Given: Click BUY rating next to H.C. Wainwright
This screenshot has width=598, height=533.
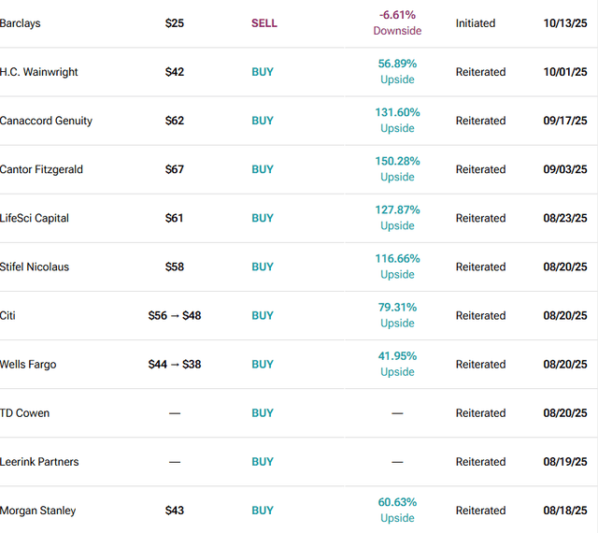Looking at the screenshot, I should 263,72.
